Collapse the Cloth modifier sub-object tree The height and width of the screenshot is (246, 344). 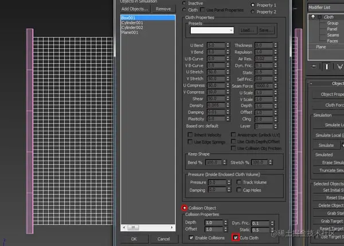pos(320,17)
